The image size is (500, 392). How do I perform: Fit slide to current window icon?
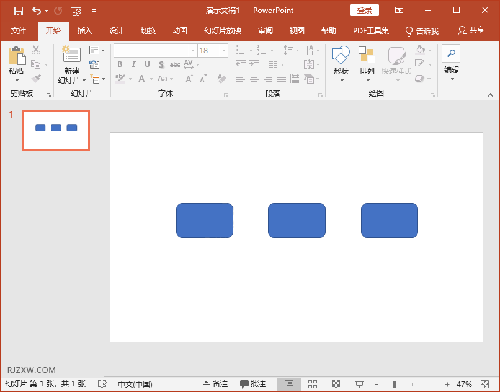pos(484,385)
